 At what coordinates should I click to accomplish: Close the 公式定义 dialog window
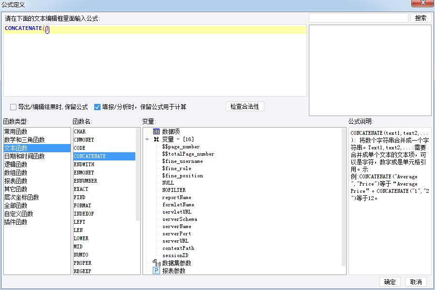[423, 4]
